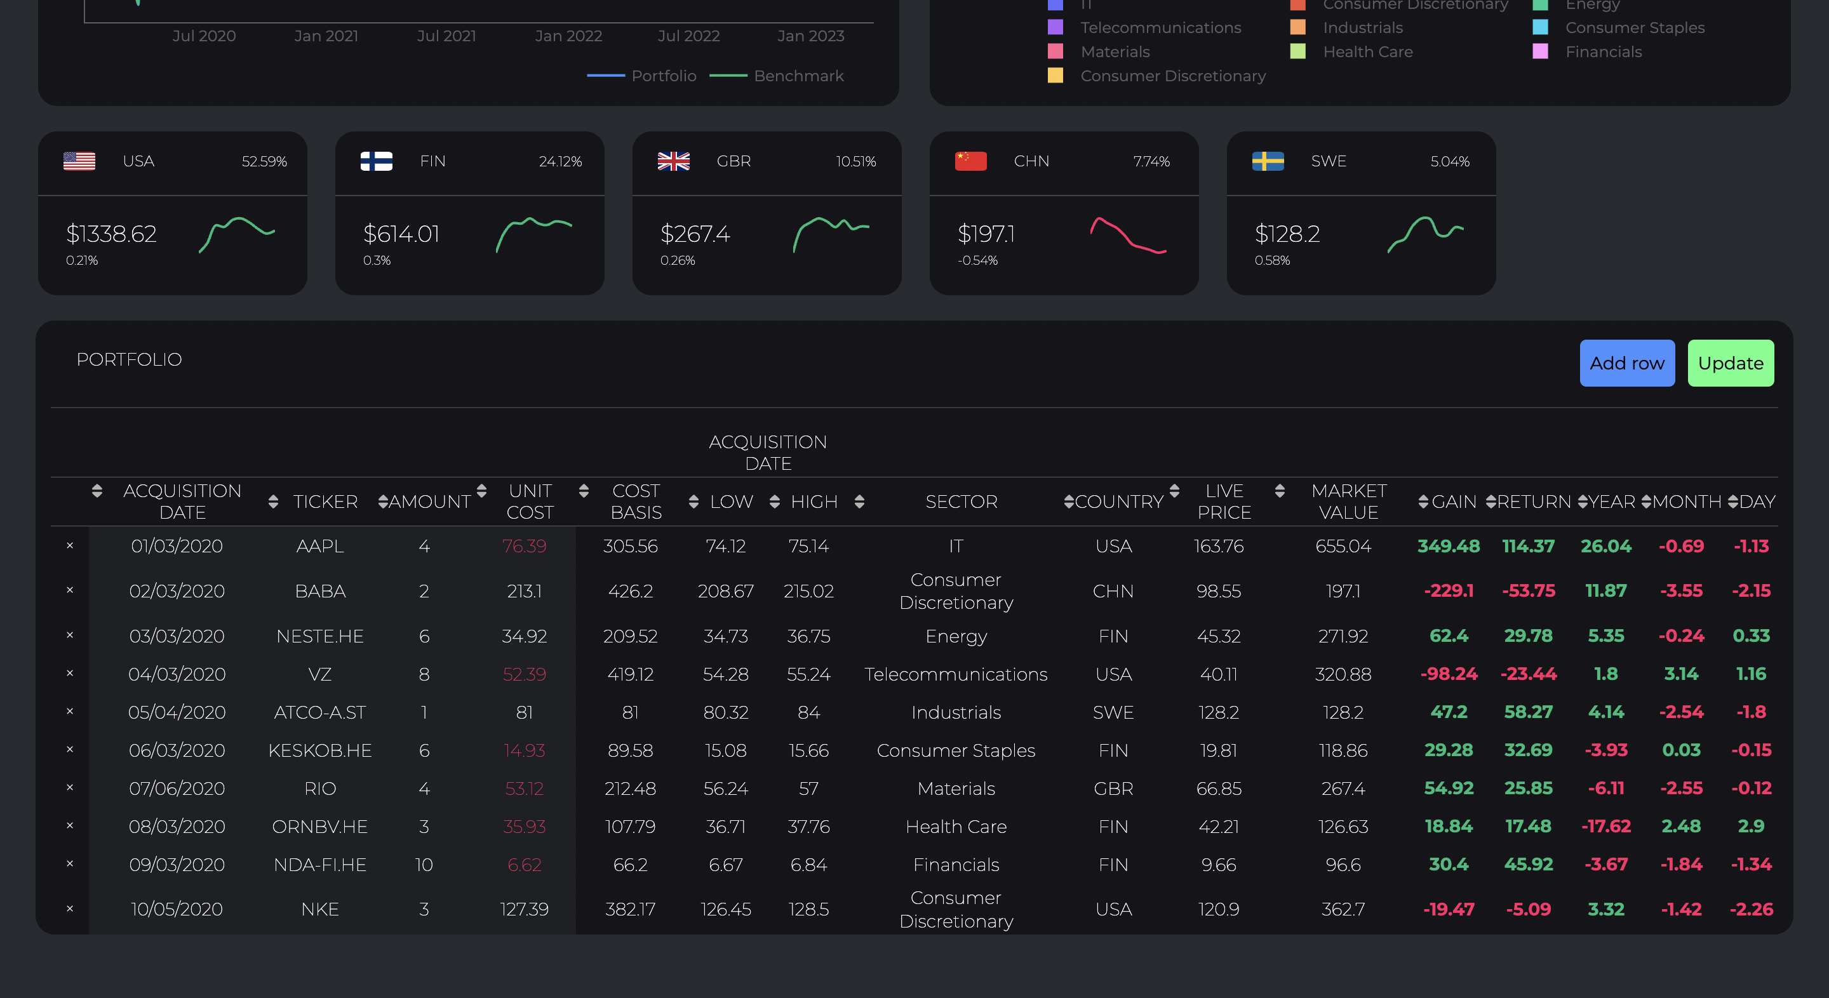The height and width of the screenshot is (998, 1829).
Task: Click the Industrials orange legend swatch
Action: coord(1298,27)
